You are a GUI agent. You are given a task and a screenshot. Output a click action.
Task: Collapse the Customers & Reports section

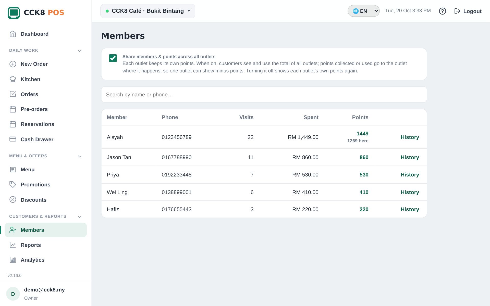(x=80, y=217)
